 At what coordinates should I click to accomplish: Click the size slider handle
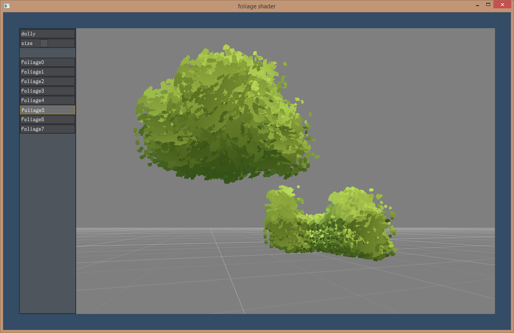click(x=44, y=43)
